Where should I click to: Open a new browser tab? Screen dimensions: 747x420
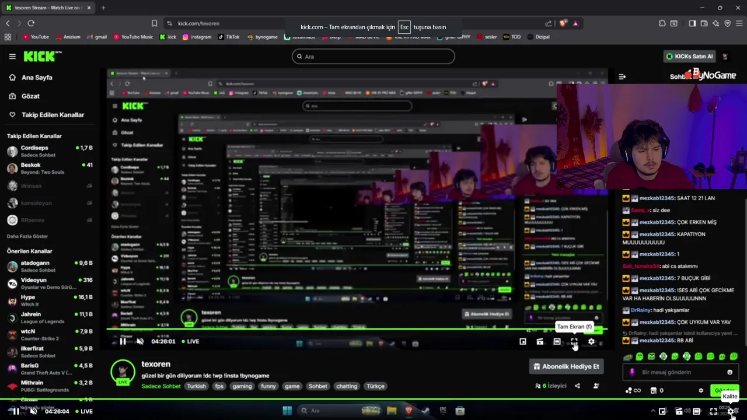(x=103, y=8)
